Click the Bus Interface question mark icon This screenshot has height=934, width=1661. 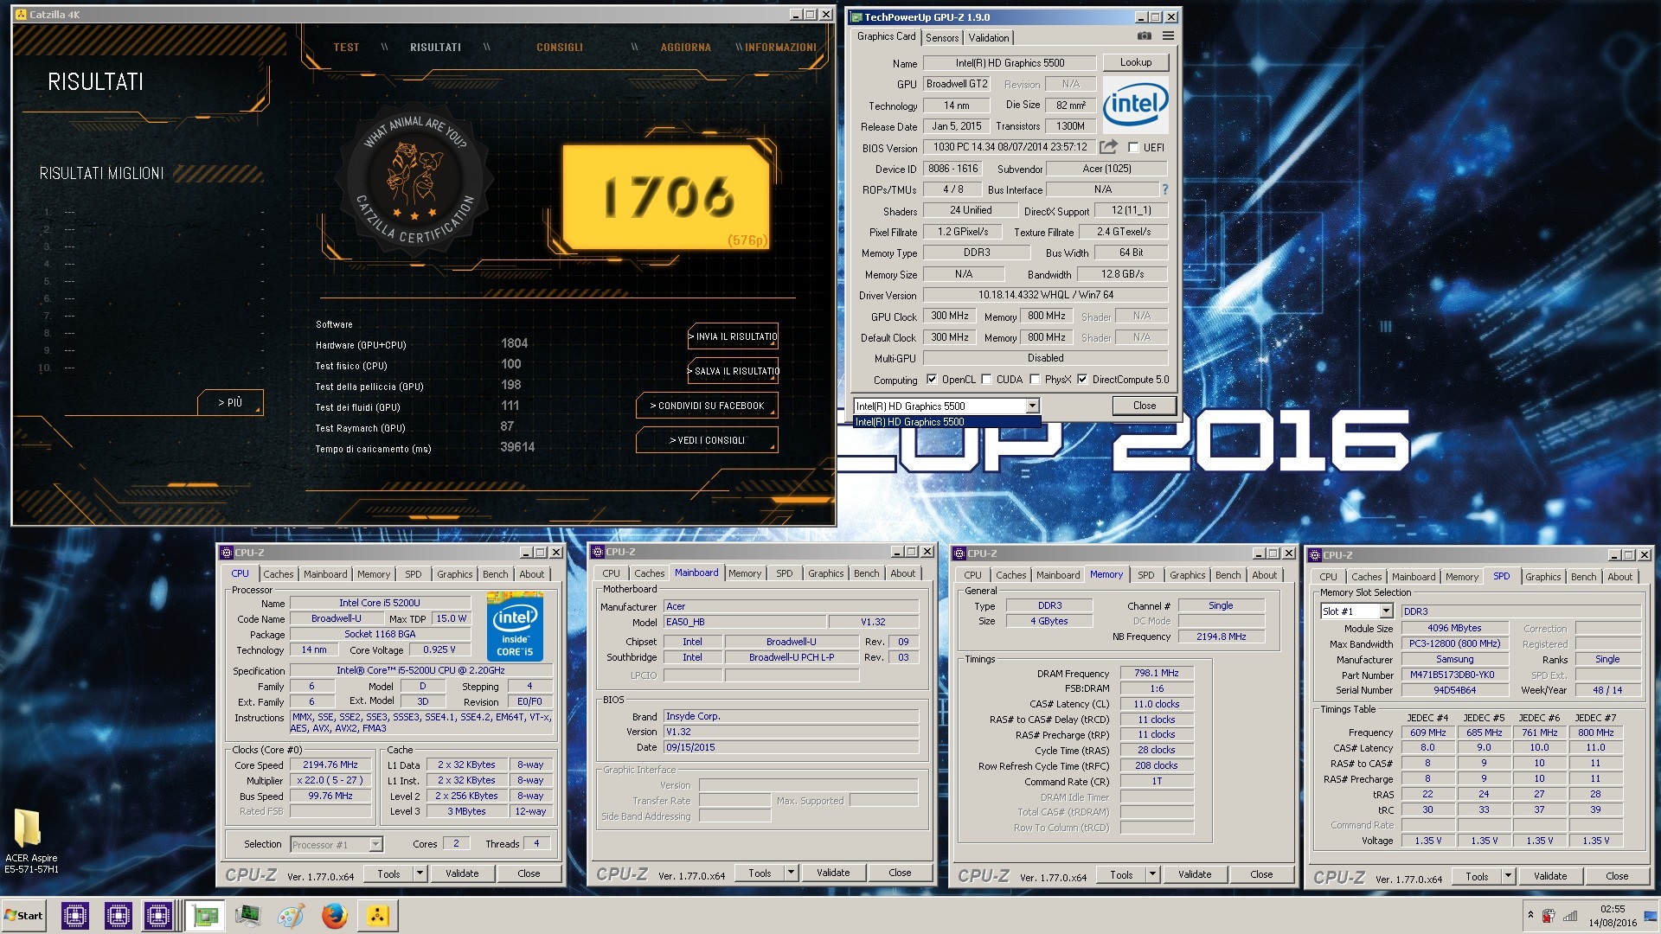pos(1164,189)
